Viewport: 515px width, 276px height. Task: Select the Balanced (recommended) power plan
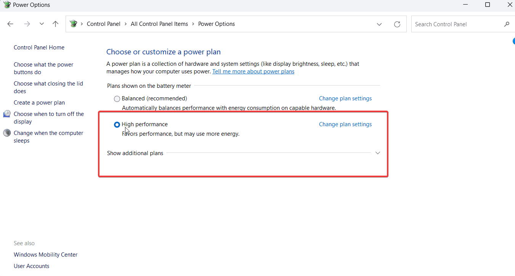point(117,99)
